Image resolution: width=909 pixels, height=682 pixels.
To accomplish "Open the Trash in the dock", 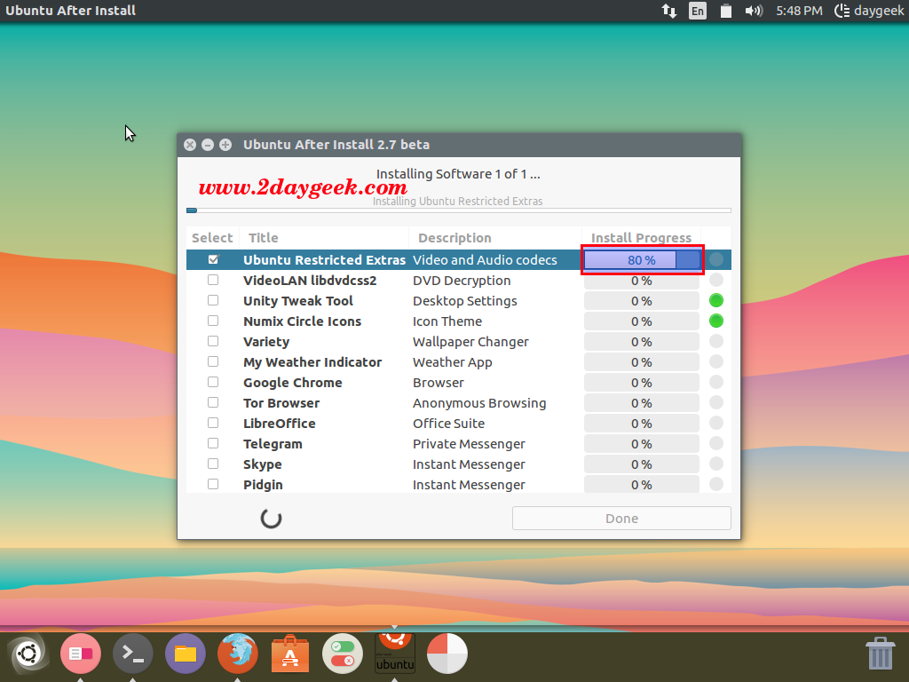I will 880,653.
